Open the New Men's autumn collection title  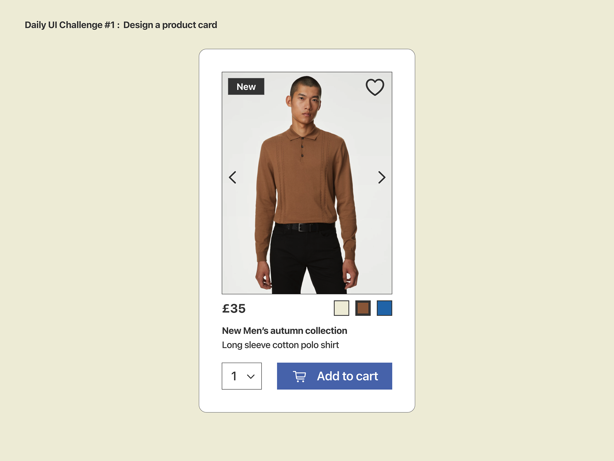pyautogui.click(x=284, y=331)
